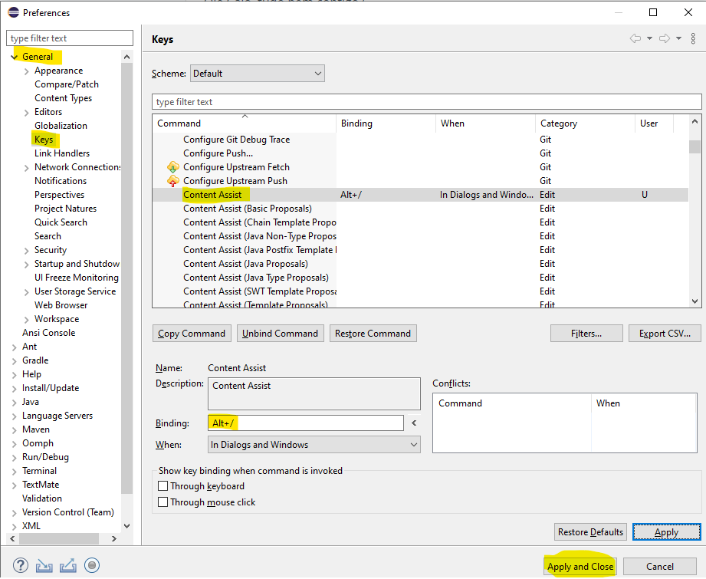The image size is (706, 579).
Task: Open the view menu three-dots icon
Action: click(693, 38)
